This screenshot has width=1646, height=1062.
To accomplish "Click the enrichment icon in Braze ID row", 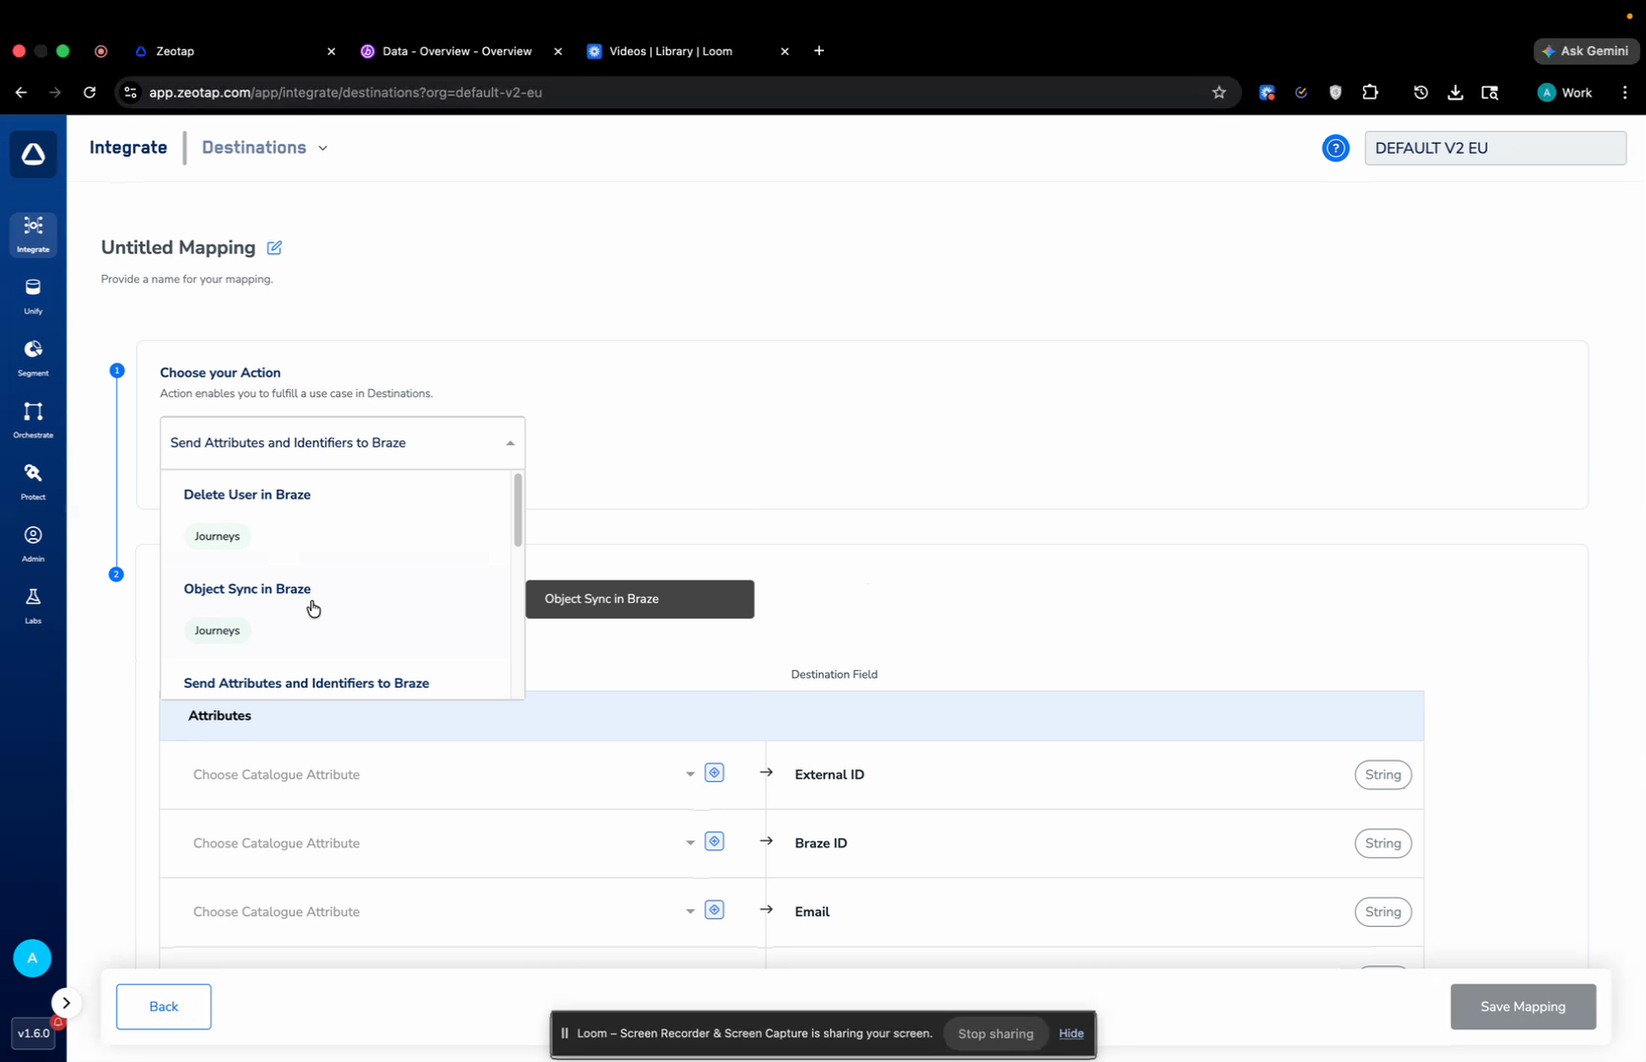I will pos(715,841).
